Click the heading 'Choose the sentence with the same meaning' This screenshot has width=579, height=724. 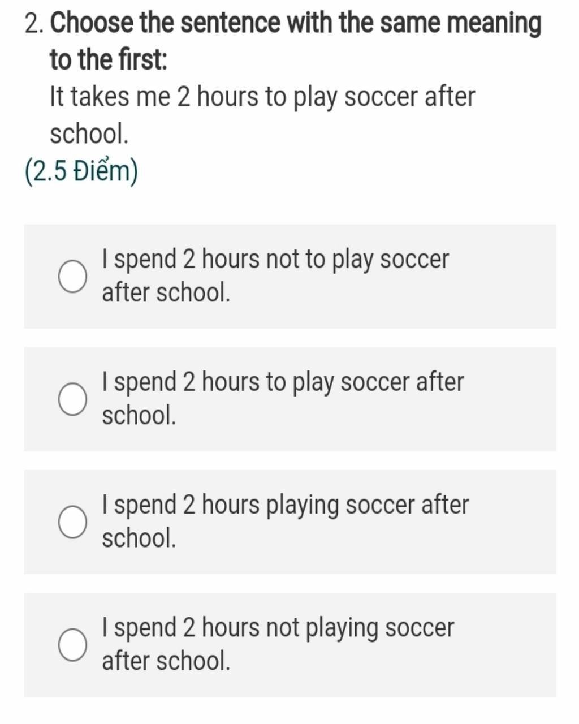coord(296,24)
